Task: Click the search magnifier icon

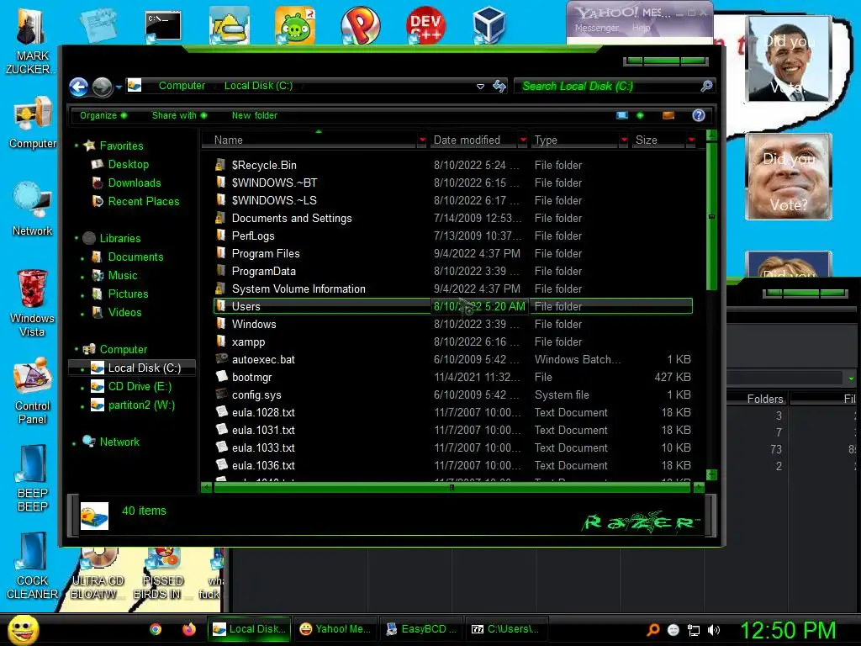Action: [x=706, y=86]
